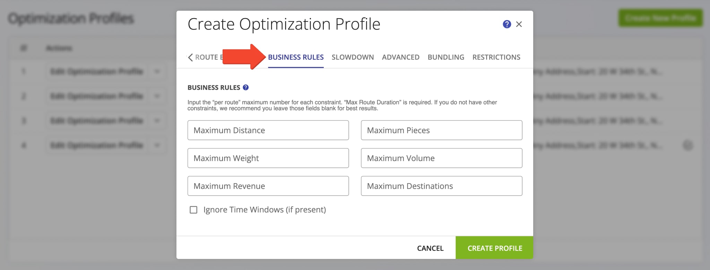Open the BUNDLING tab
Image resolution: width=710 pixels, height=270 pixels.
point(446,57)
